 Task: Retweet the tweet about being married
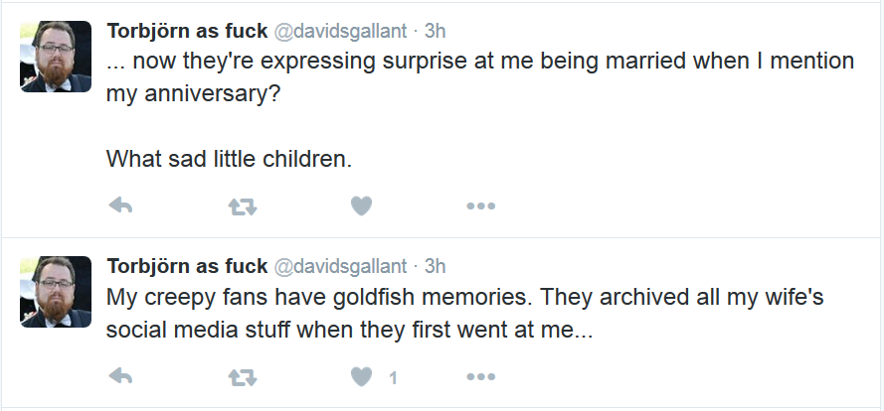[x=243, y=207]
